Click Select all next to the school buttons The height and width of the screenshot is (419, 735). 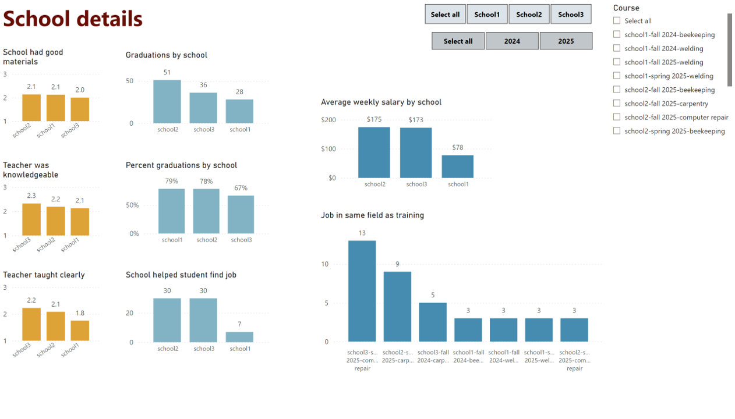(445, 14)
